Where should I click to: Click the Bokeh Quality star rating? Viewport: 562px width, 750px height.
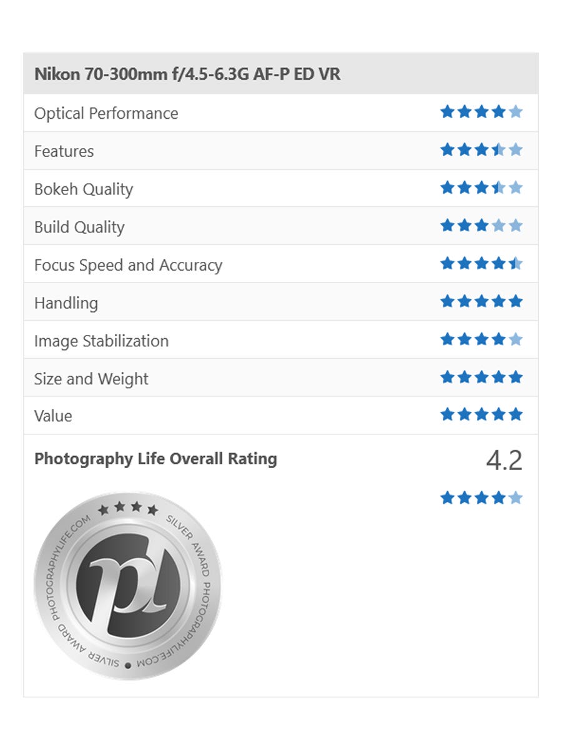(481, 188)
